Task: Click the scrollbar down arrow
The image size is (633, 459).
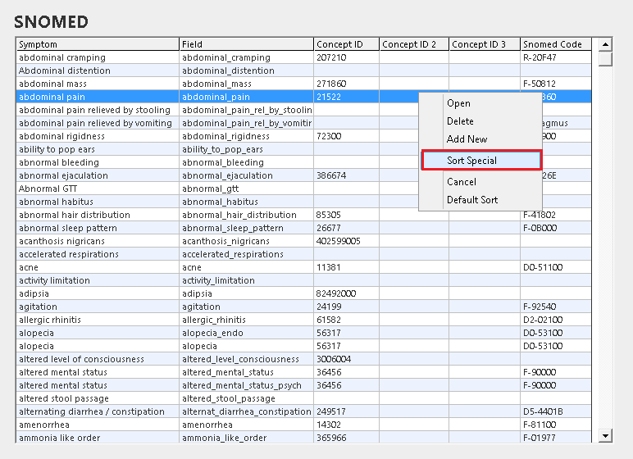Action: [605, 435]
